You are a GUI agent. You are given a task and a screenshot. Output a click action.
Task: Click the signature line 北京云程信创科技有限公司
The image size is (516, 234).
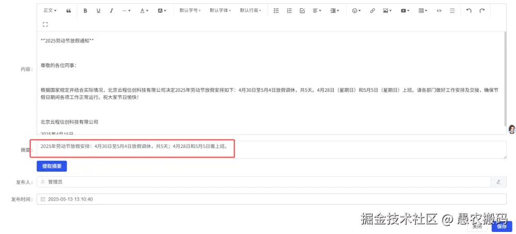pyautogui.click(x=70, y=122)
